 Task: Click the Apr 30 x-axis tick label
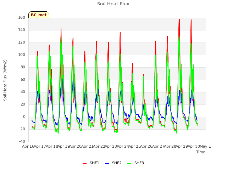(194, 146)
